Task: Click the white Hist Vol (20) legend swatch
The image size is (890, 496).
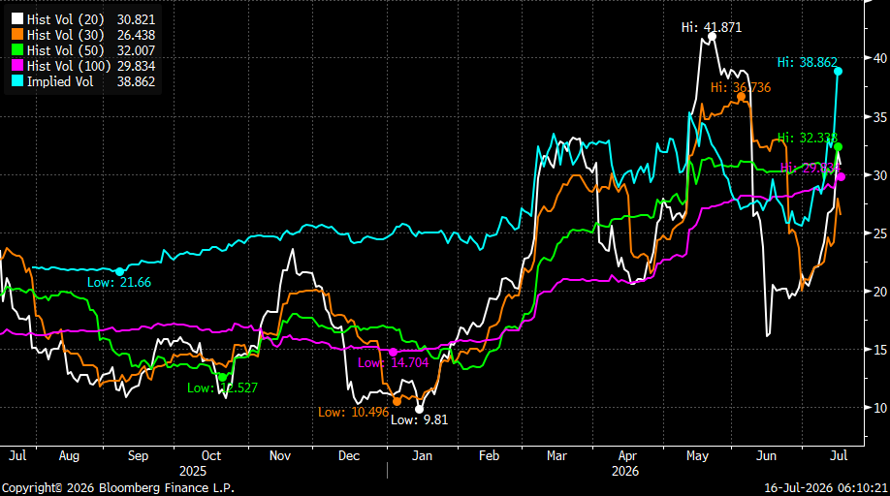Action: point(17,19)
